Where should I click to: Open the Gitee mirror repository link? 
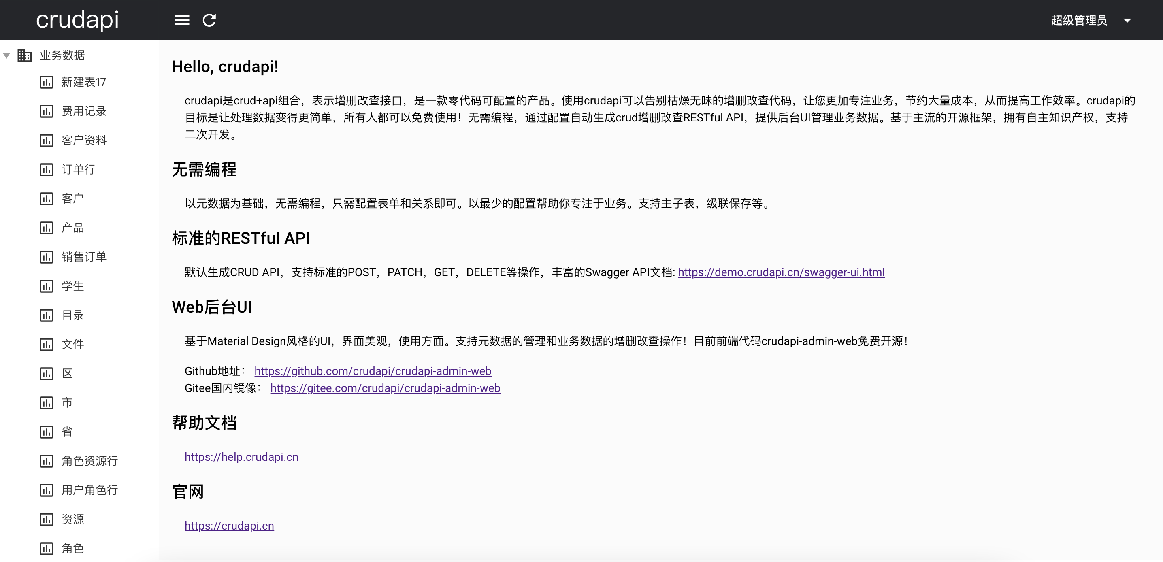(x=385, y=388)
